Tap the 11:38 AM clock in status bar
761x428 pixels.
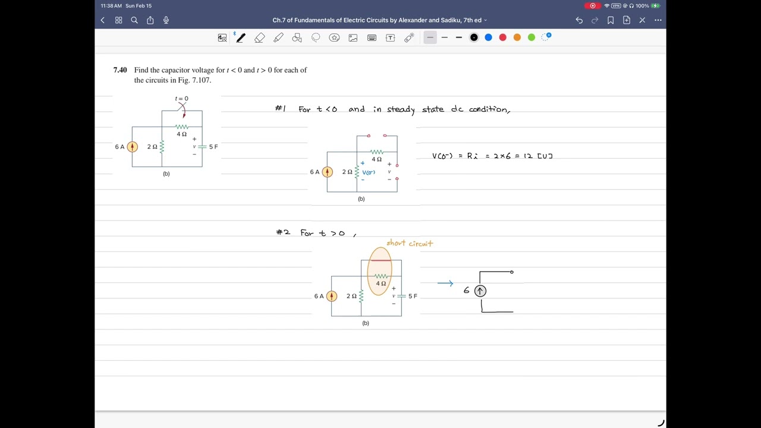[111, 6]
